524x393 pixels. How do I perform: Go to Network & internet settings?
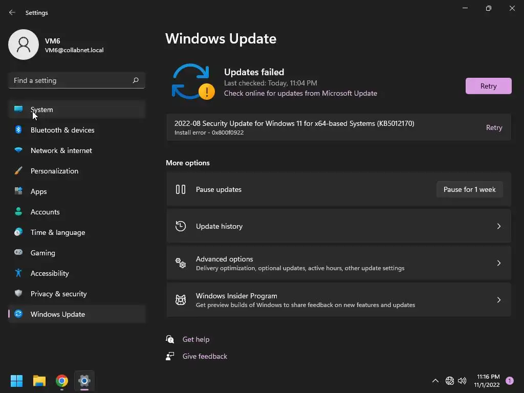tap(77, 150)
